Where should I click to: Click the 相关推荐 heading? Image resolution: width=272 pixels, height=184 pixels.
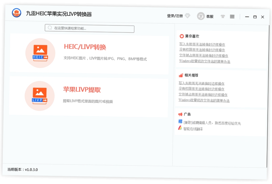pos(191,75)
